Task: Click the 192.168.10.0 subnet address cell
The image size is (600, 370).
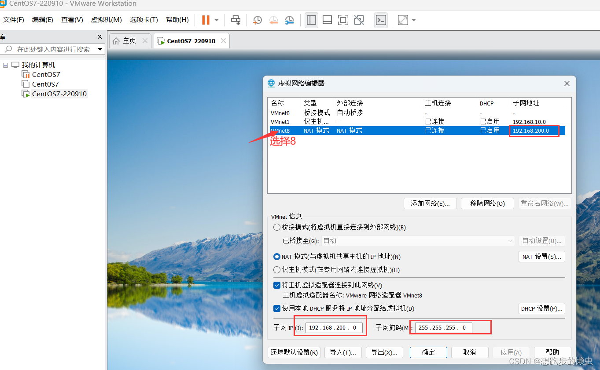Action: coord(529,122)
